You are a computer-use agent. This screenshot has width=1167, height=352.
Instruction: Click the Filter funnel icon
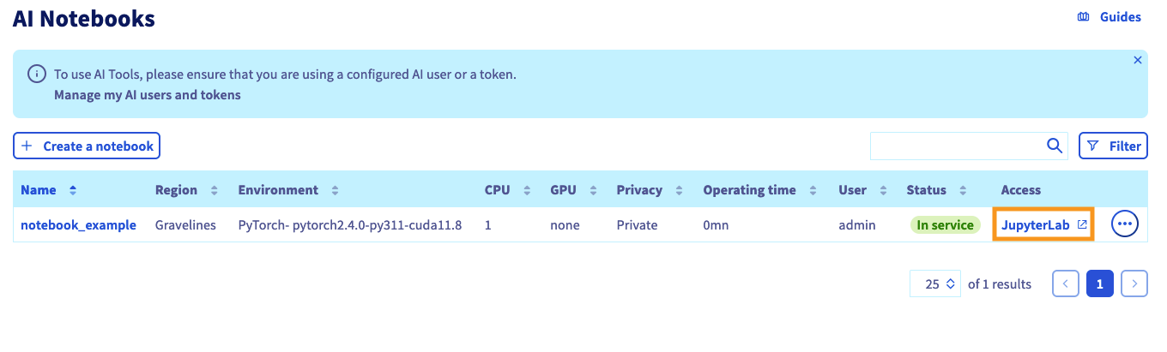[1093, 146]
